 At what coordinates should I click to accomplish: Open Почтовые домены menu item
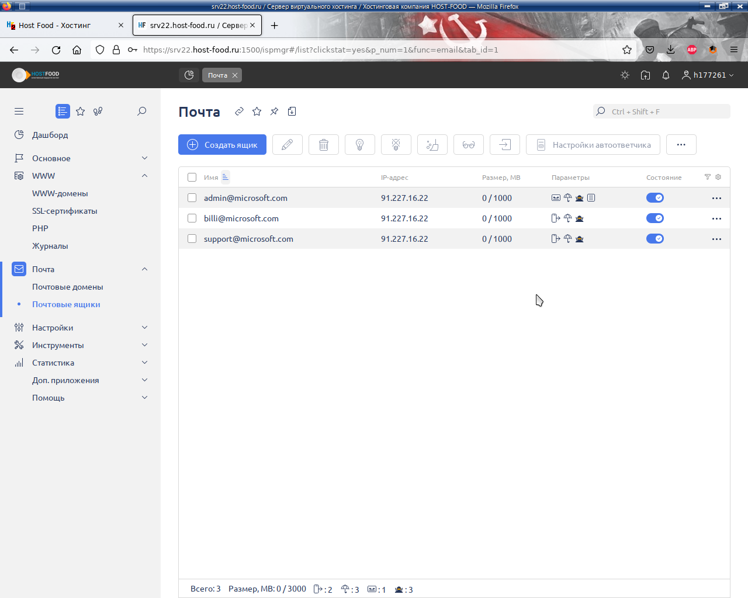(68, 287)
